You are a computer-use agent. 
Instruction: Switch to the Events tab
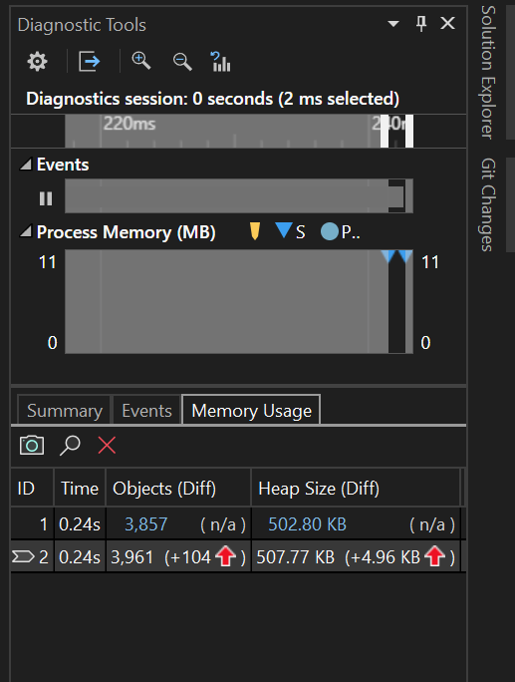click(146, 410)
